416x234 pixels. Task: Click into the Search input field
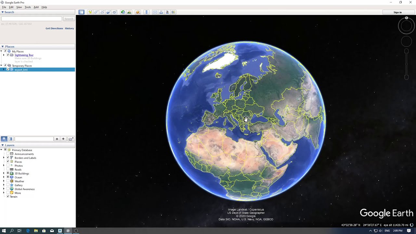tap(32, 19)
